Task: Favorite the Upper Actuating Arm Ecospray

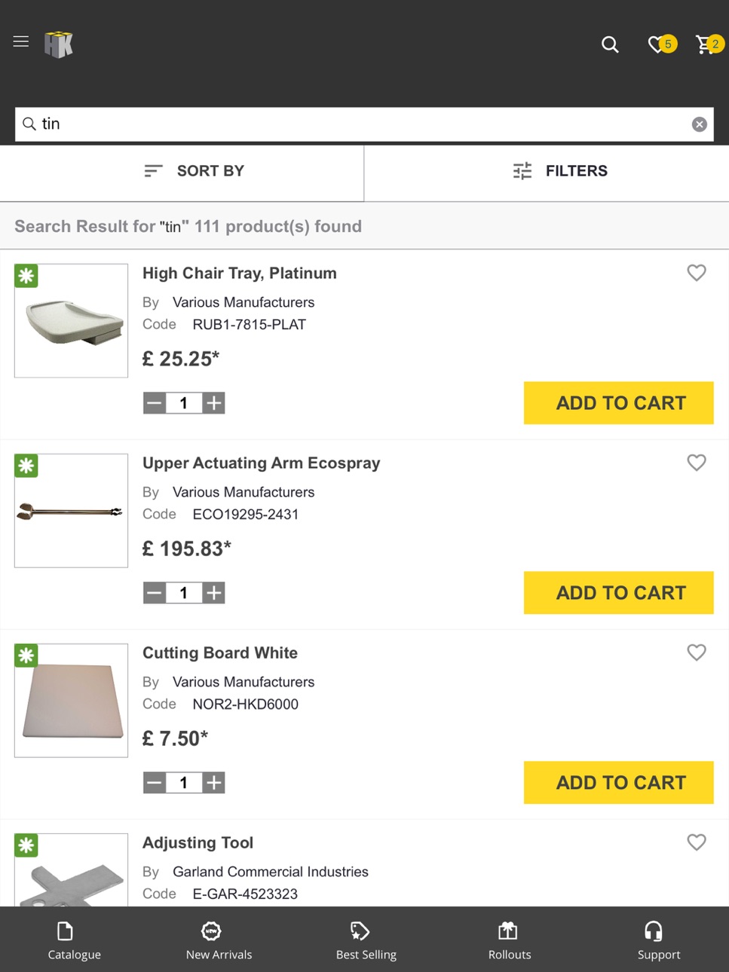Action: coord(697,463)
